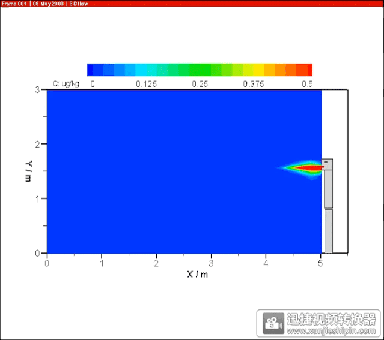Click the 'Frame 001' header text
This screenshot has height=340, width=384.
tap(14, 4)
